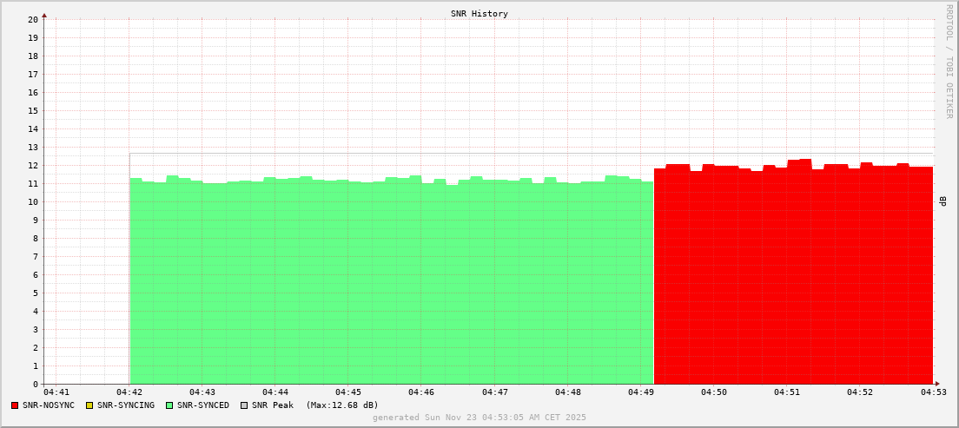Click the 04:42 time label on x-axis
Viewport: 959px width, 428px height.
pyautogui.click(x=129, y=392)
